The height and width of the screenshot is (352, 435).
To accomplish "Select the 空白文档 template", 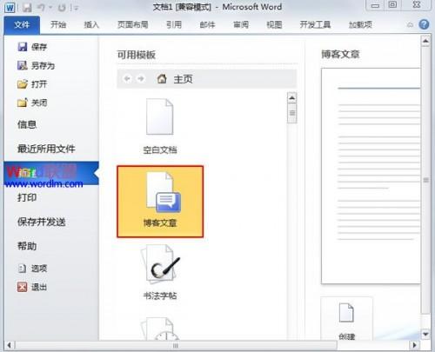I will coord(160,126).
